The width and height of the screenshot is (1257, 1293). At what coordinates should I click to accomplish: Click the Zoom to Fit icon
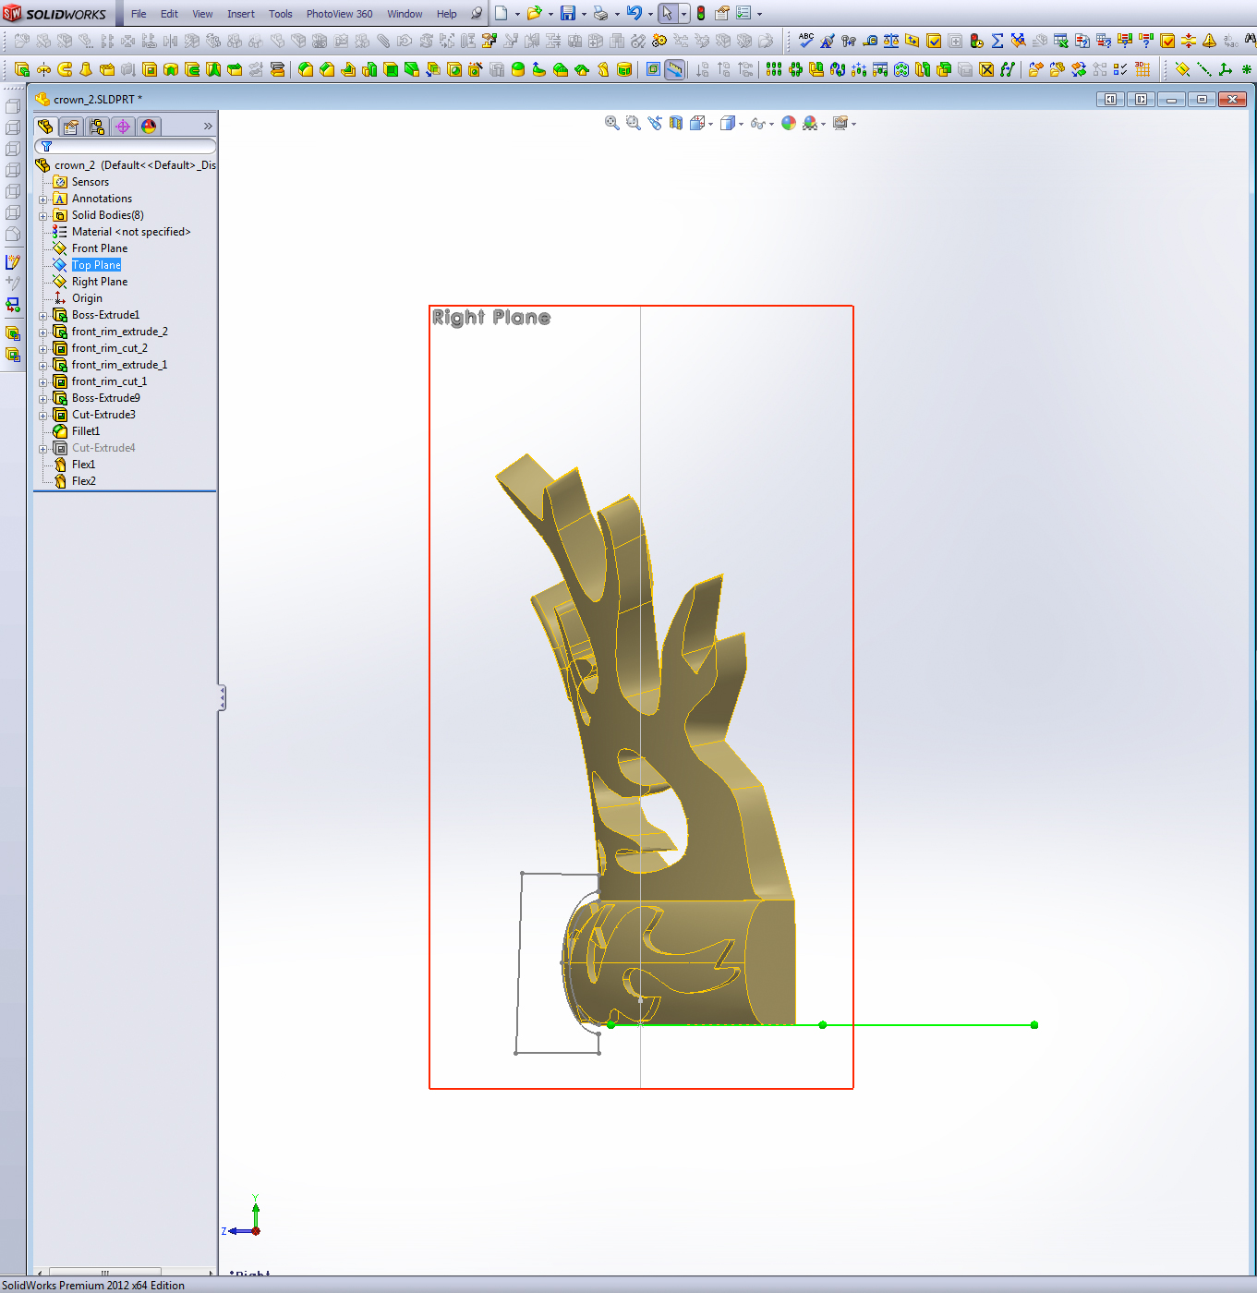[x=611, y=123]
